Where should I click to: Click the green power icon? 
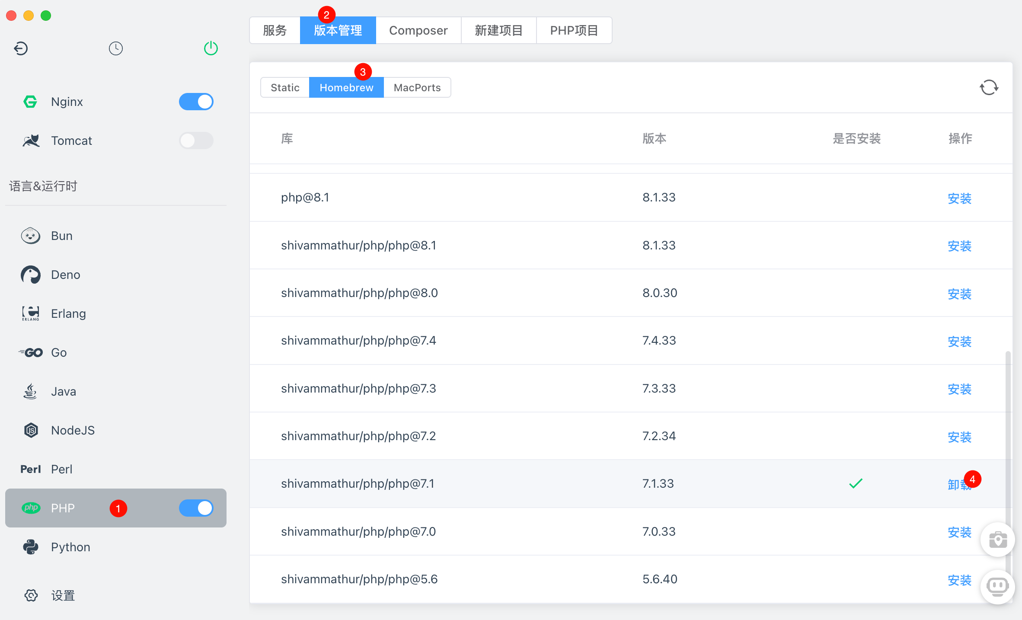(211, 48)
